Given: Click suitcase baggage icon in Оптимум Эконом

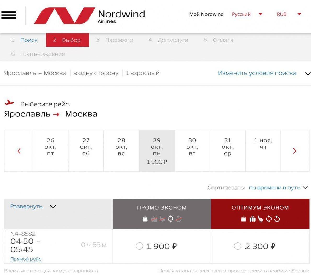Looking at the screenshot, I should coord(252,219).
